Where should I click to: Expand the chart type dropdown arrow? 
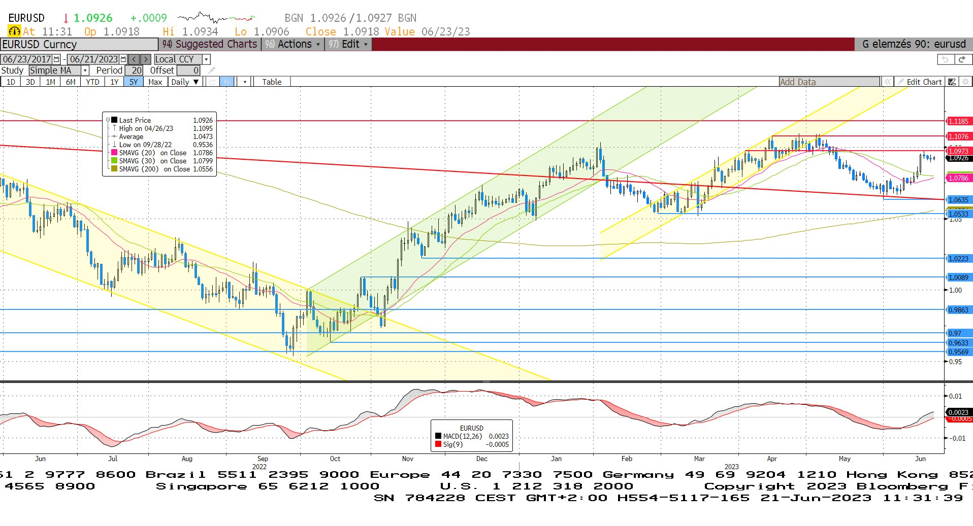(x=245, y=82)
